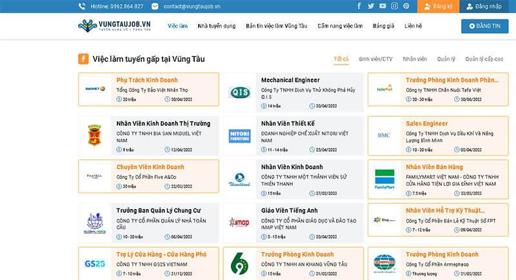The image size is (516, 280).
Task: Click the FamilyMart company logo thumbnail
Action: [x=384, y=179]
